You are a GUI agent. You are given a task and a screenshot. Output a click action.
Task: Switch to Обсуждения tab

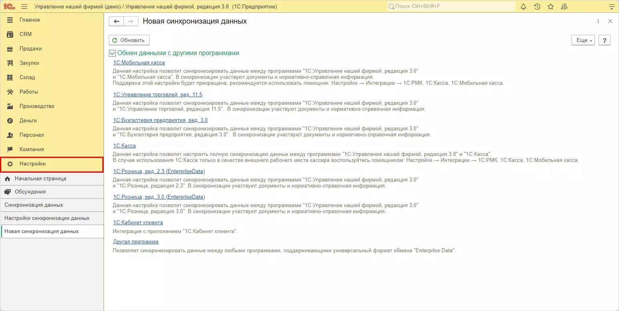click(x=52, y=192)
